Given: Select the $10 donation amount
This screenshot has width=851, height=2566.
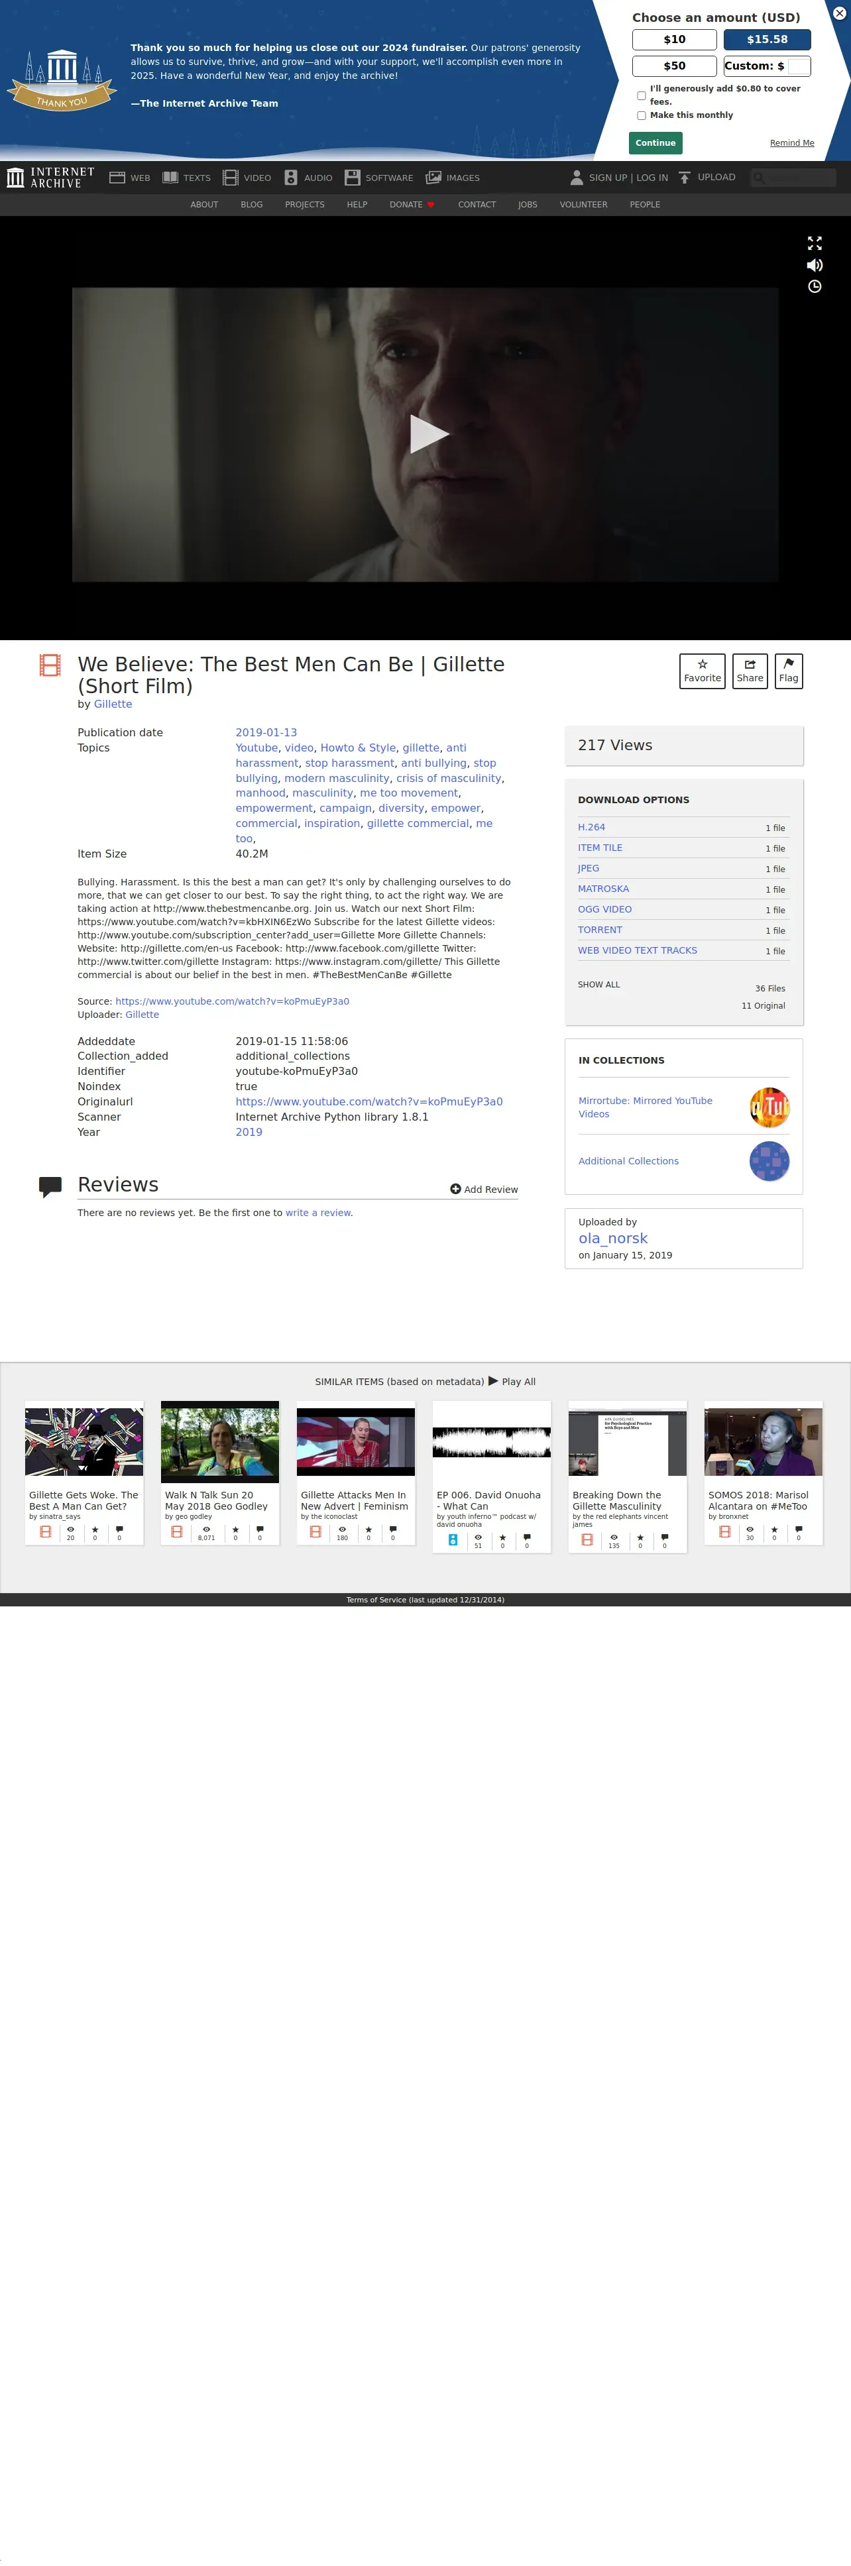Looking at the screenshot, I should click(x=675, y=40).
